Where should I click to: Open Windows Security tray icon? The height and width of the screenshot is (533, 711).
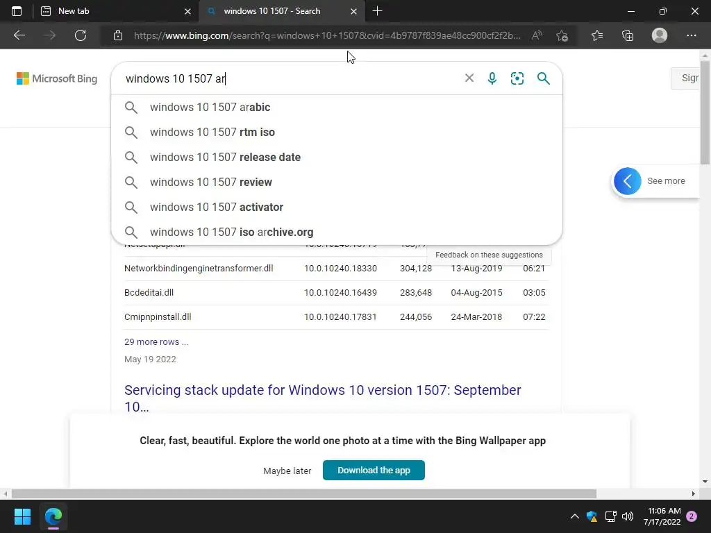[592, 516]
